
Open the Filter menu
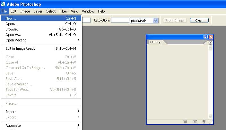(x=63, y=11)
